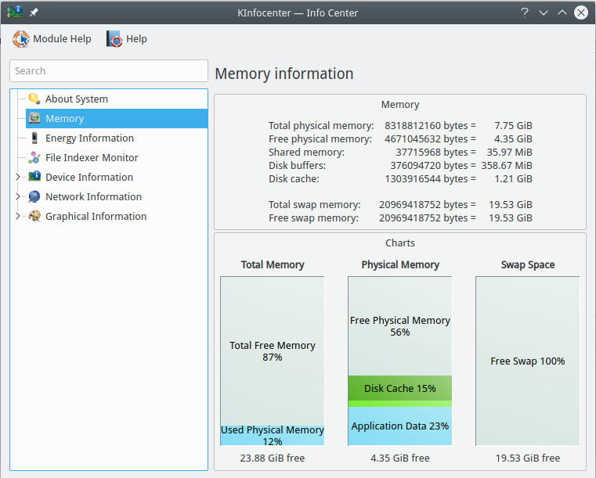
Task: Click the Network Information globe icon
Action: click(x=34, y=196)
